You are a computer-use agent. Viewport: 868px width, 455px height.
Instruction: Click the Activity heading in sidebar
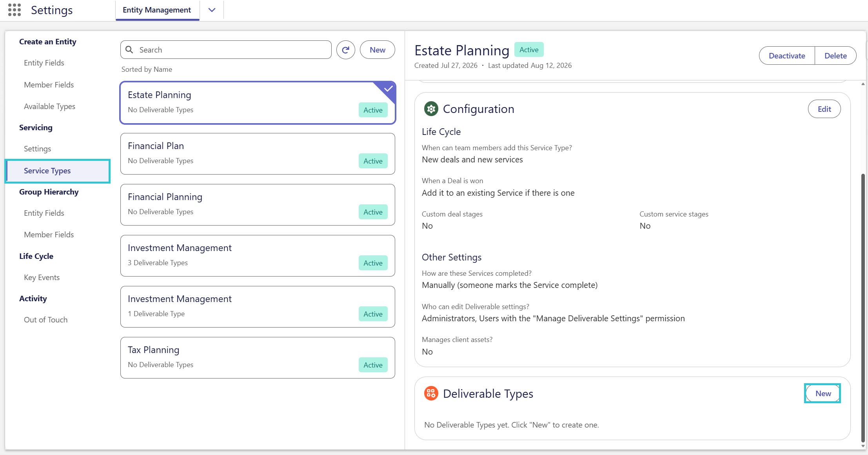tap(33, 298)
